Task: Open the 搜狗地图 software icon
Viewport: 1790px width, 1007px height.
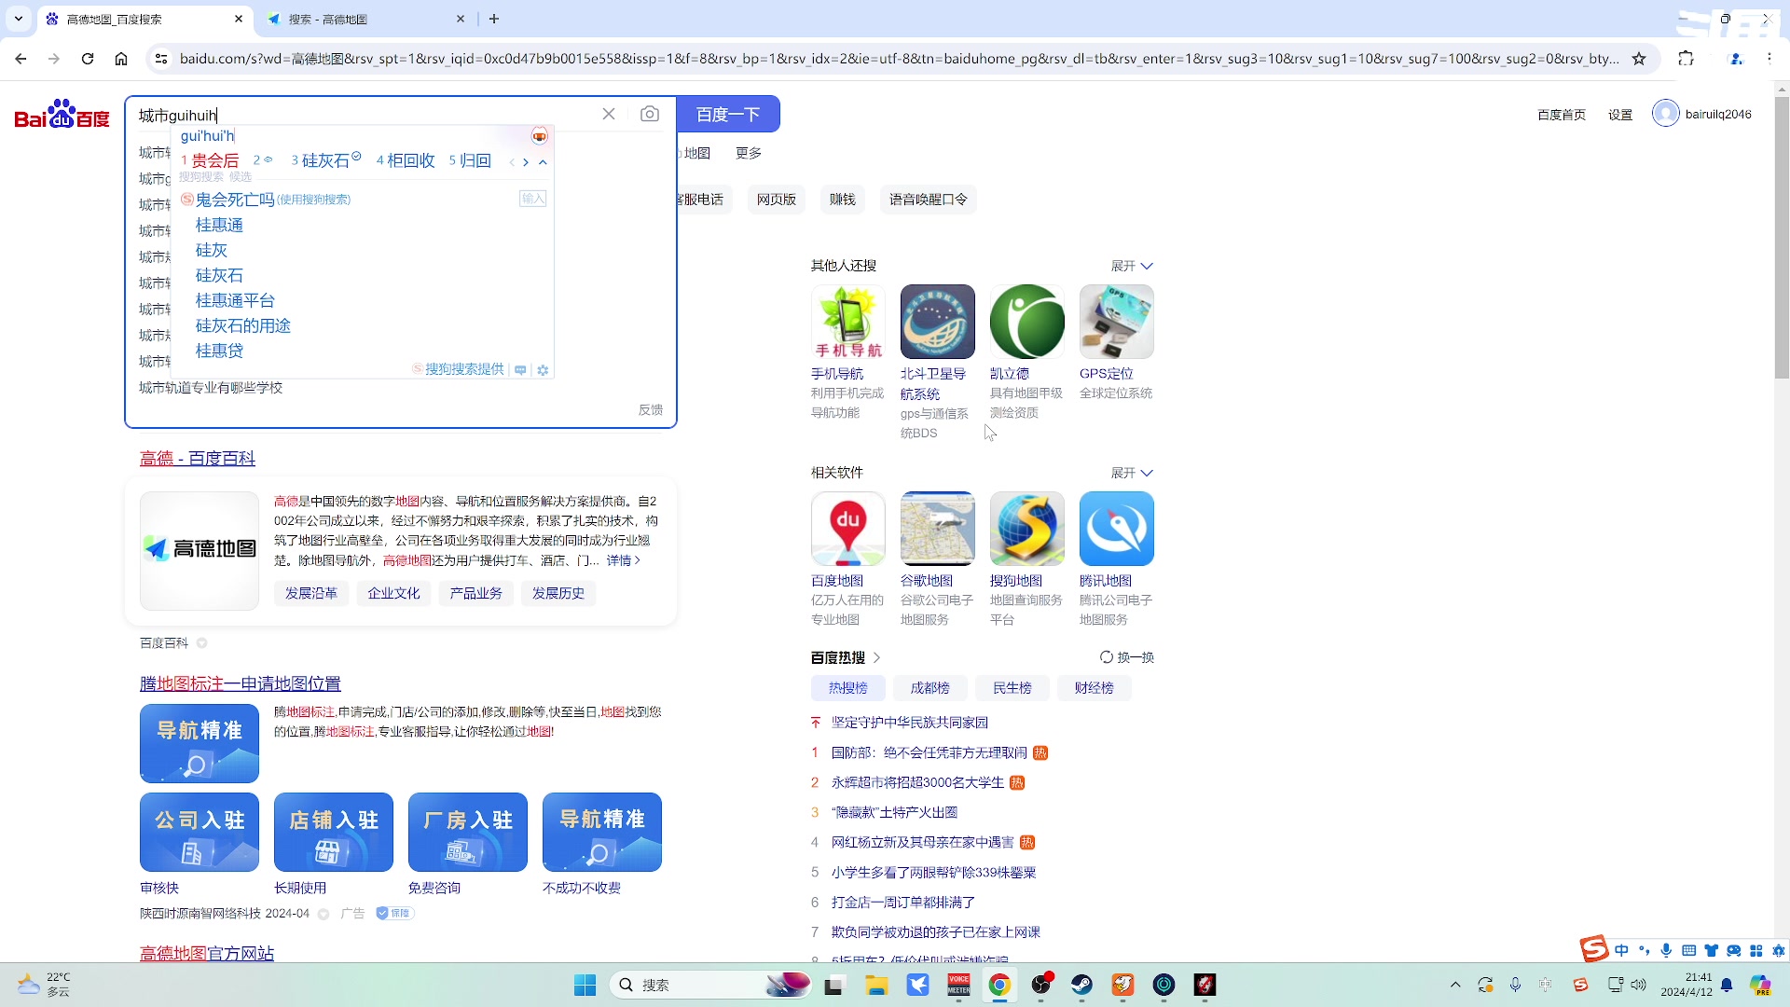Action: pyautogui.click(x=1027, y=529)
